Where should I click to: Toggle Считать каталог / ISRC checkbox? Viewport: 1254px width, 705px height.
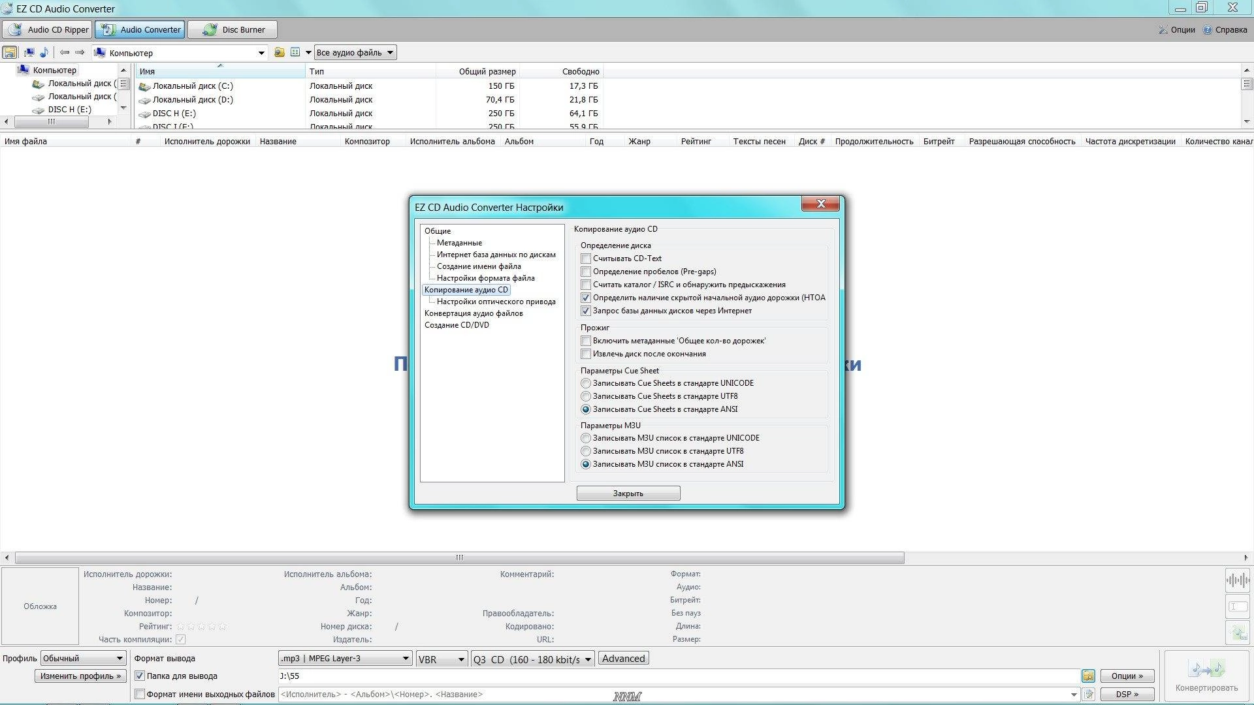click(586, 285)
